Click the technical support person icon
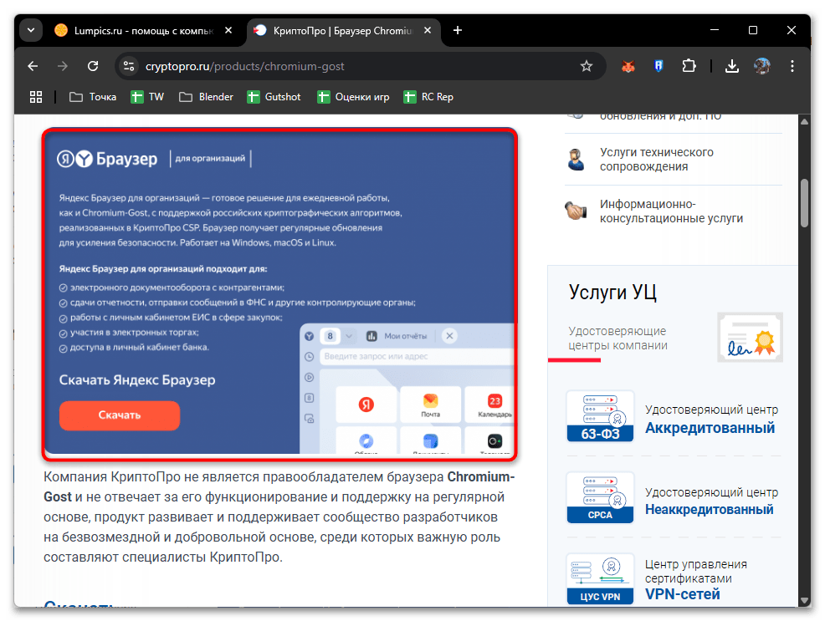The image size is (825, 621). (x=576, y=159)
